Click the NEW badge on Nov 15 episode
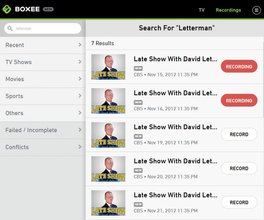The image size is (264, 220). pyautogui.click(x=138, y=68)
